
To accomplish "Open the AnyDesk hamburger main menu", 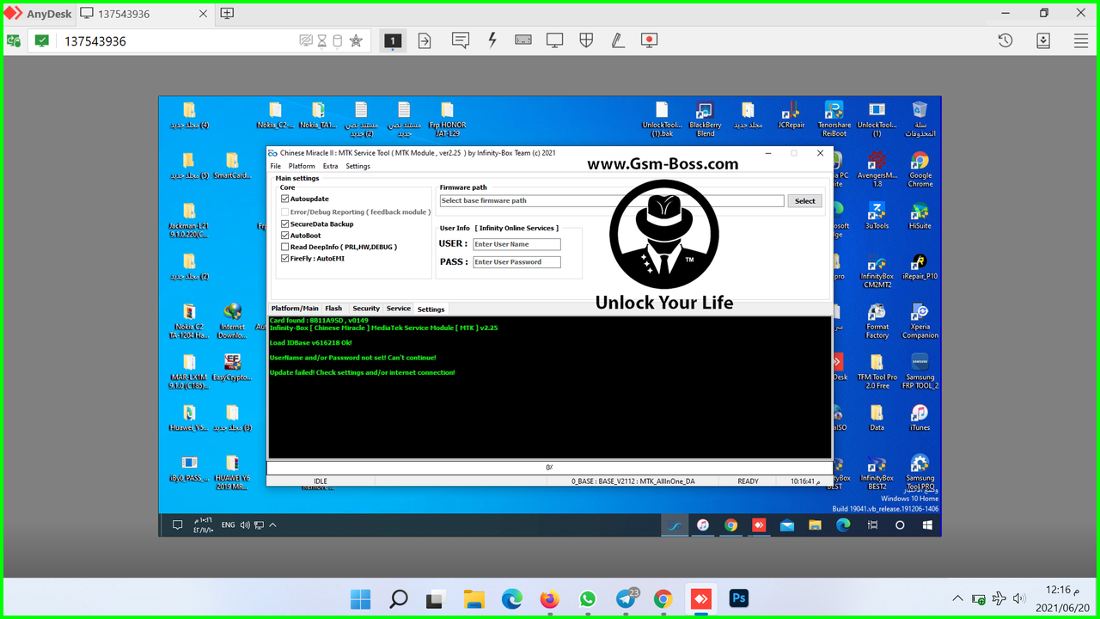I will point(1080,40).
